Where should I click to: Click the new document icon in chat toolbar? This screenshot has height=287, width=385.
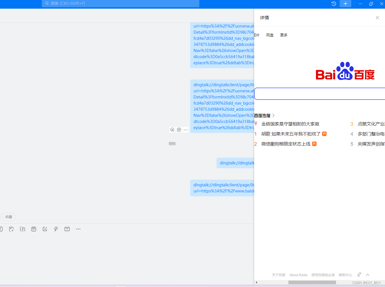[11, 229]
